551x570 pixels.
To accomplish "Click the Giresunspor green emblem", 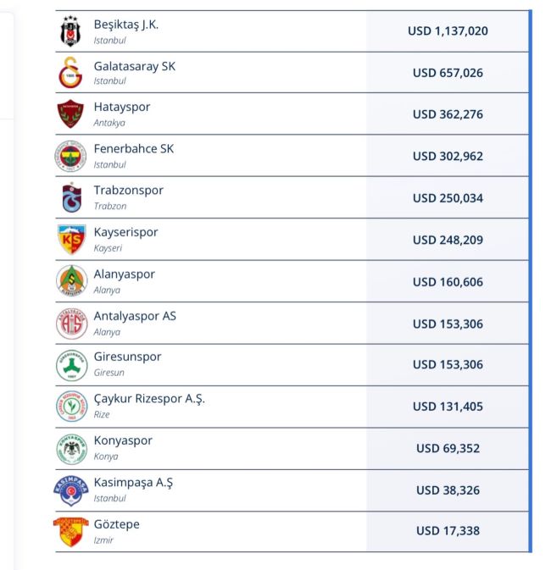I will (x=72, y=365).
